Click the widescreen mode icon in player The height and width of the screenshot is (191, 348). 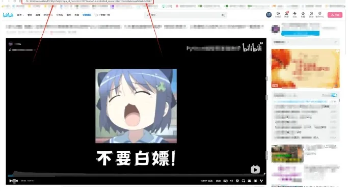pyautogui.click(x=250, y=181)
